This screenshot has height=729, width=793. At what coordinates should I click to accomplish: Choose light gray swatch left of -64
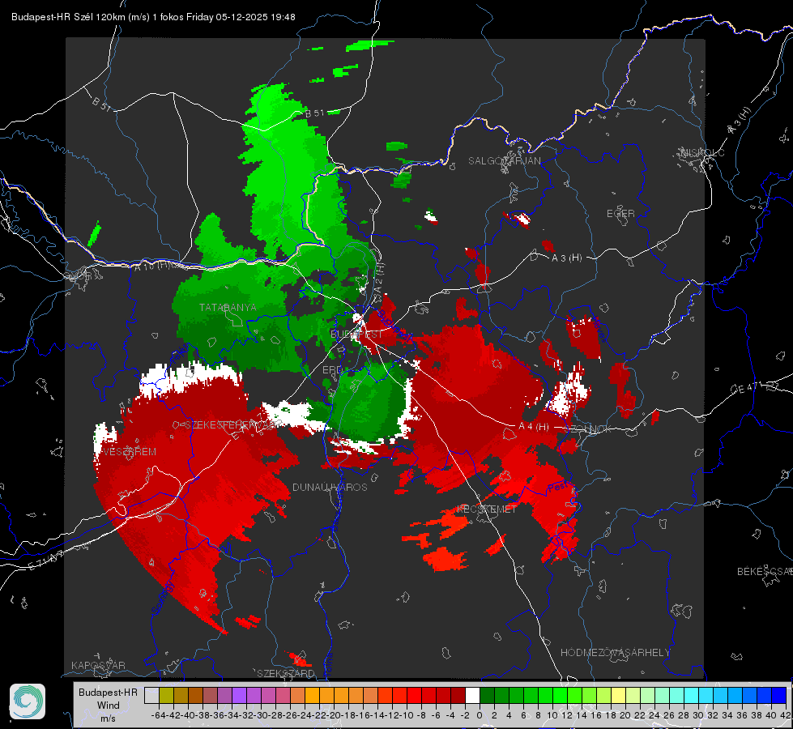click(x=151, y=695)
